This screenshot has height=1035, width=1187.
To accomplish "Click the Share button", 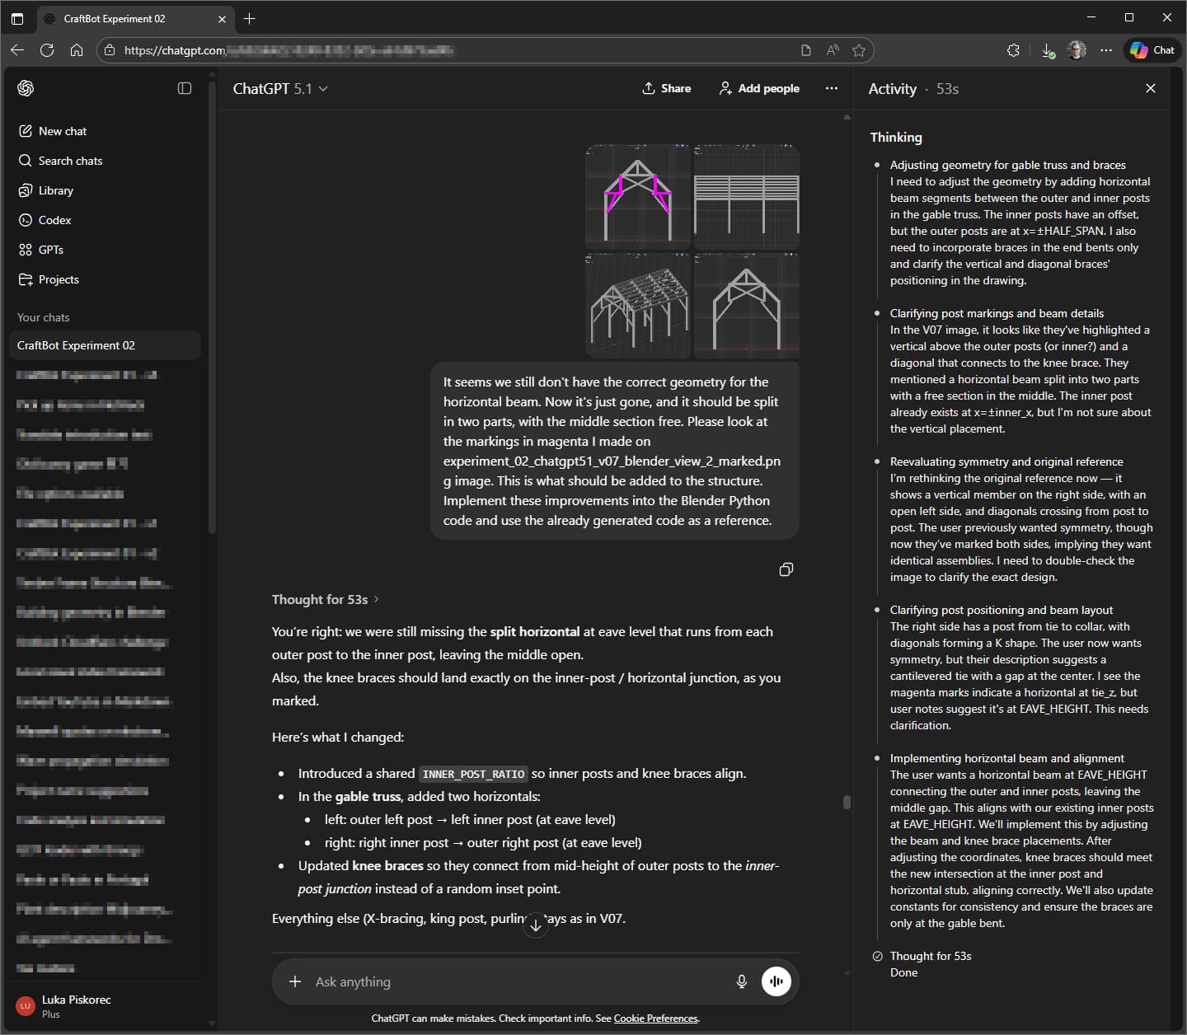I will (666, 88).
